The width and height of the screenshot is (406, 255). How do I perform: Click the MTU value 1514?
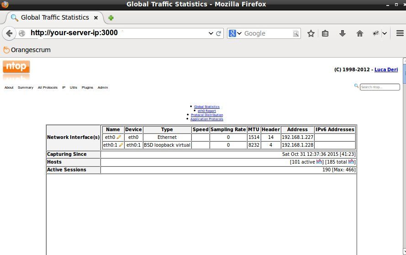254,137
